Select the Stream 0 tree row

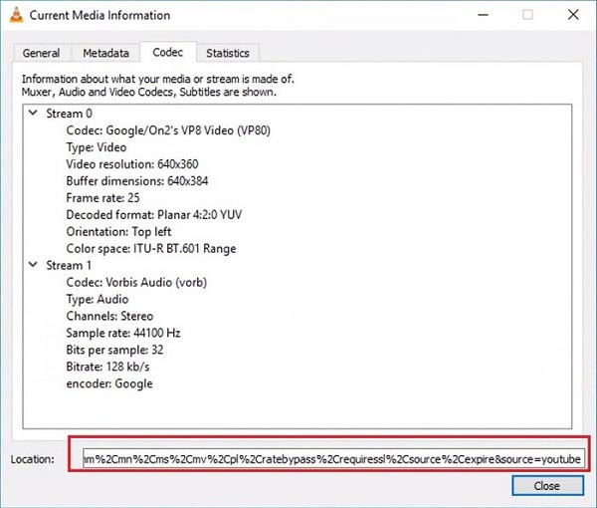69,114
